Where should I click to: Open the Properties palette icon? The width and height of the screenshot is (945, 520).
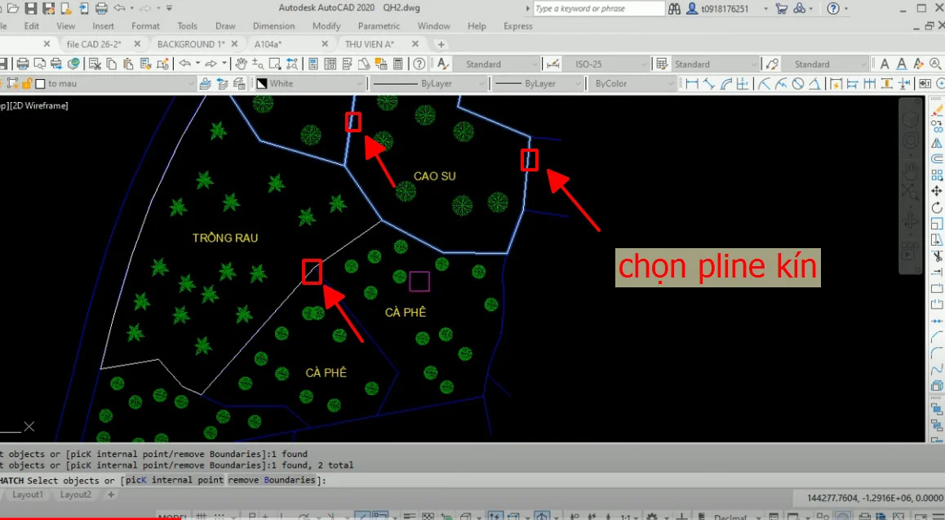[313, 64]
